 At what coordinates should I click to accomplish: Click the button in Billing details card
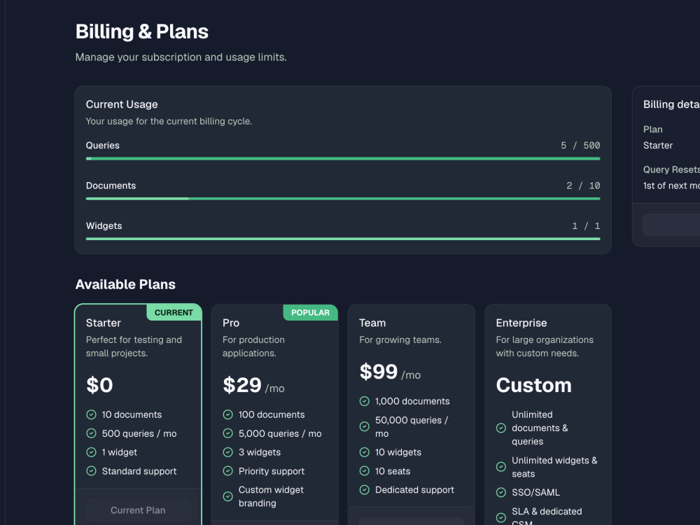point(671,225)
